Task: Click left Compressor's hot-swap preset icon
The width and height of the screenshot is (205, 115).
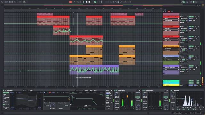Action: pos(138,90)
